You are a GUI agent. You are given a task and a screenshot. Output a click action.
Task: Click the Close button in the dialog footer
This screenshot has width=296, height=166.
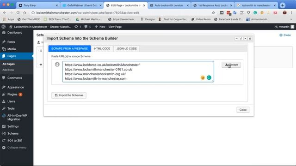(243, 110)
